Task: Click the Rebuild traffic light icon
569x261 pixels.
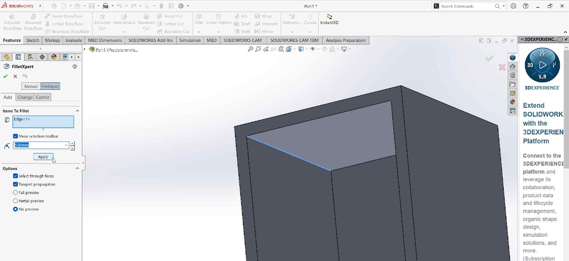Action: tap(161, 6)
